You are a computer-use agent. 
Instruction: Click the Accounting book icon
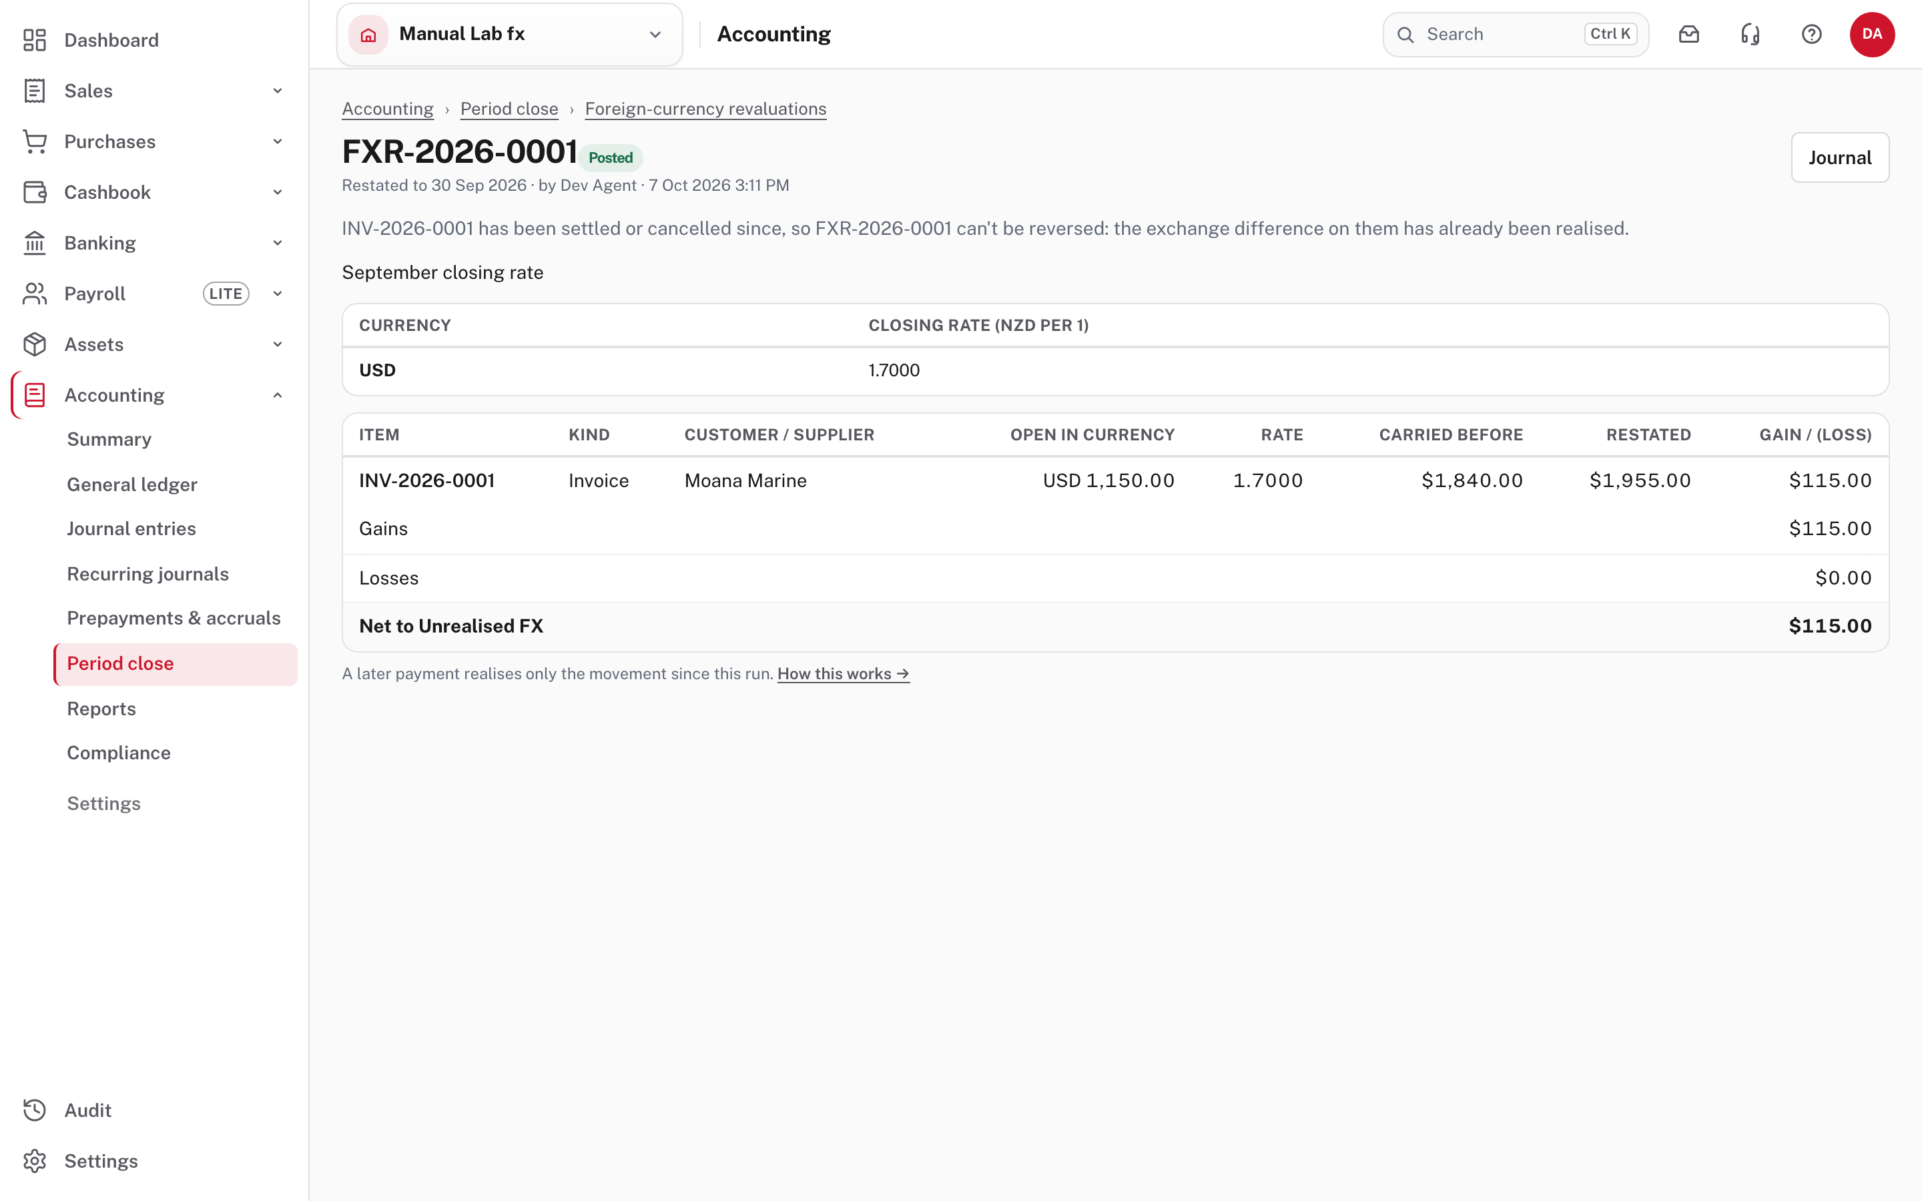click(34, 395)
